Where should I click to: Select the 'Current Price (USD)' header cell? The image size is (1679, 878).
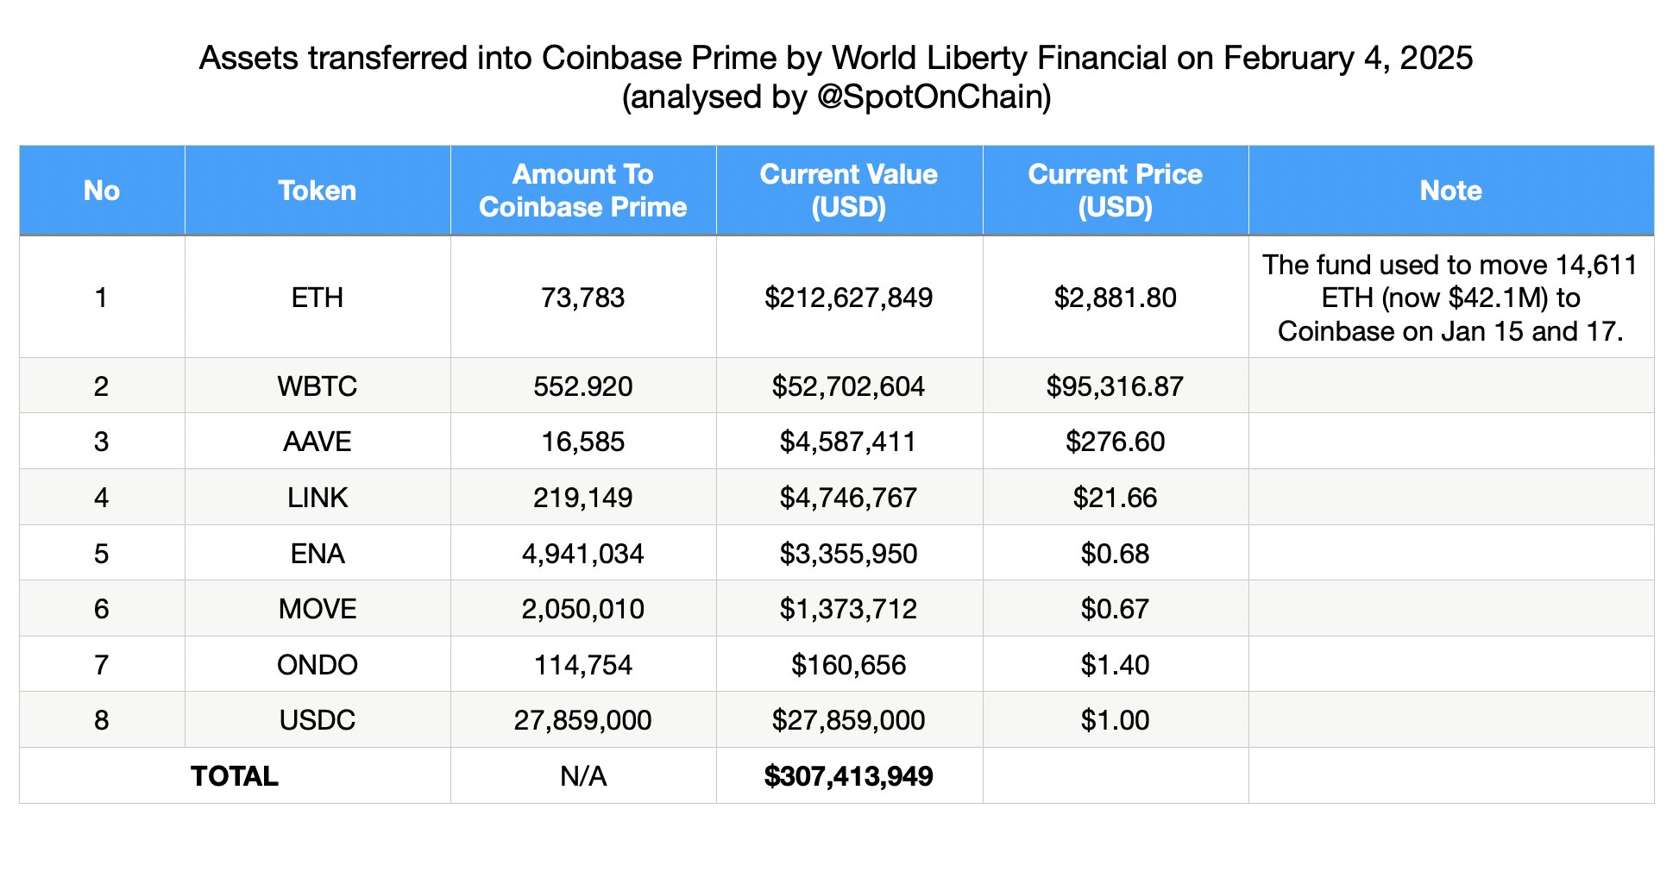point(1115,191)
